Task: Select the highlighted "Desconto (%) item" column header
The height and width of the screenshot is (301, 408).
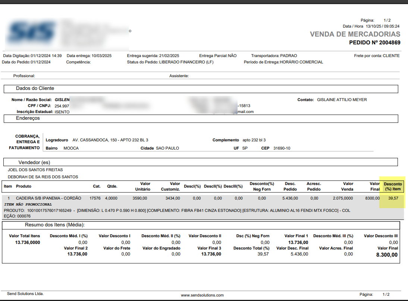Action: click(x=393, y=186)
